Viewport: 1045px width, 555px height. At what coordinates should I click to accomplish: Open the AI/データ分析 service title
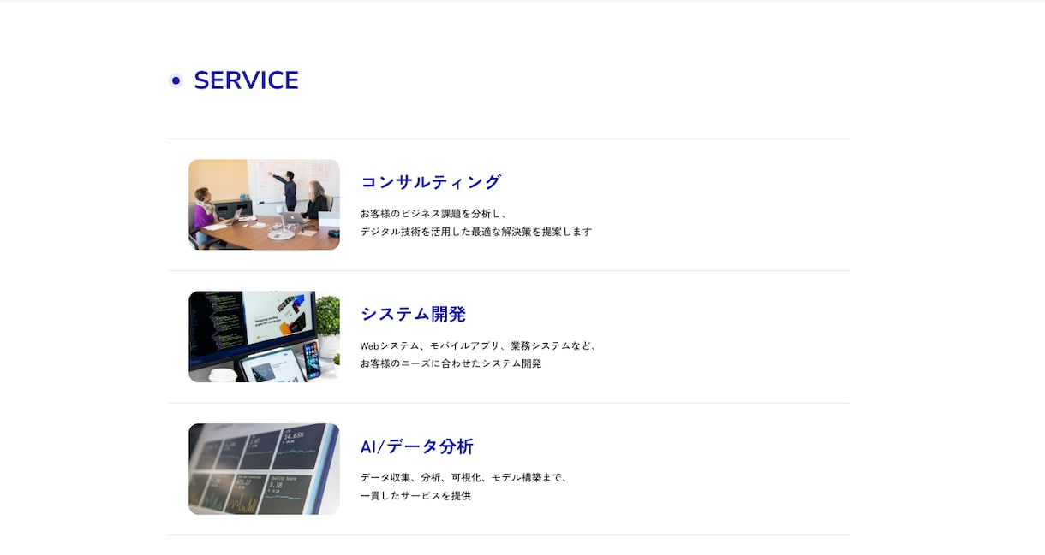(417, 446)
